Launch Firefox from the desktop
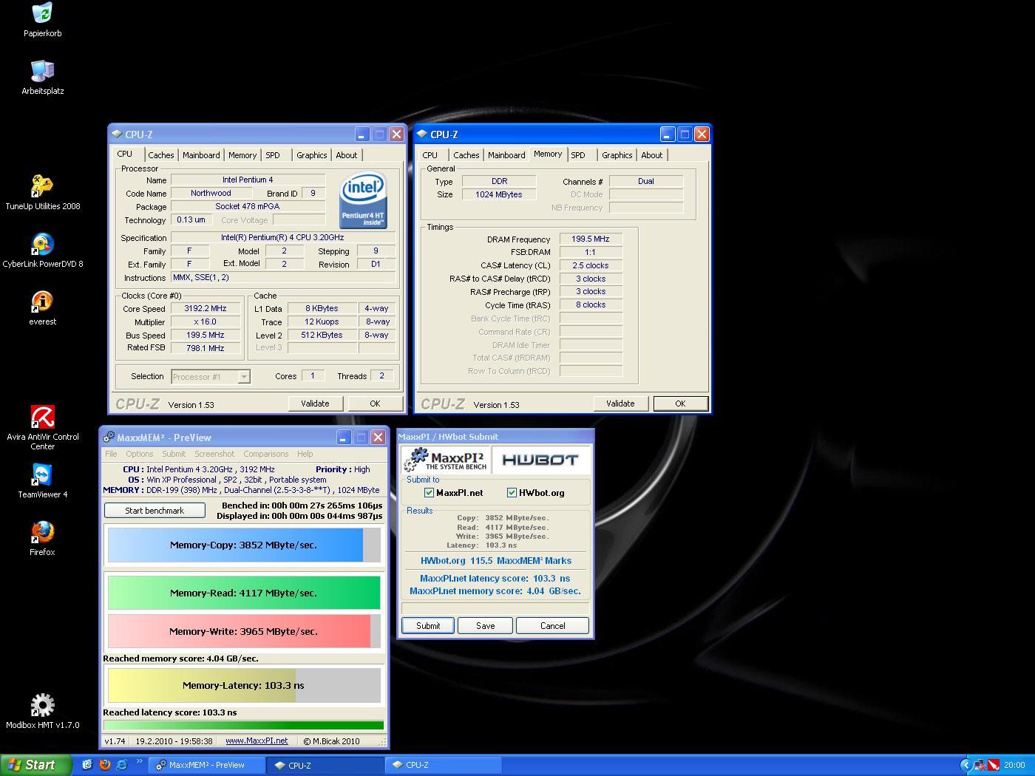This screenshot has height=776, width=1035. pyautogui.click(x=42, y=532)
